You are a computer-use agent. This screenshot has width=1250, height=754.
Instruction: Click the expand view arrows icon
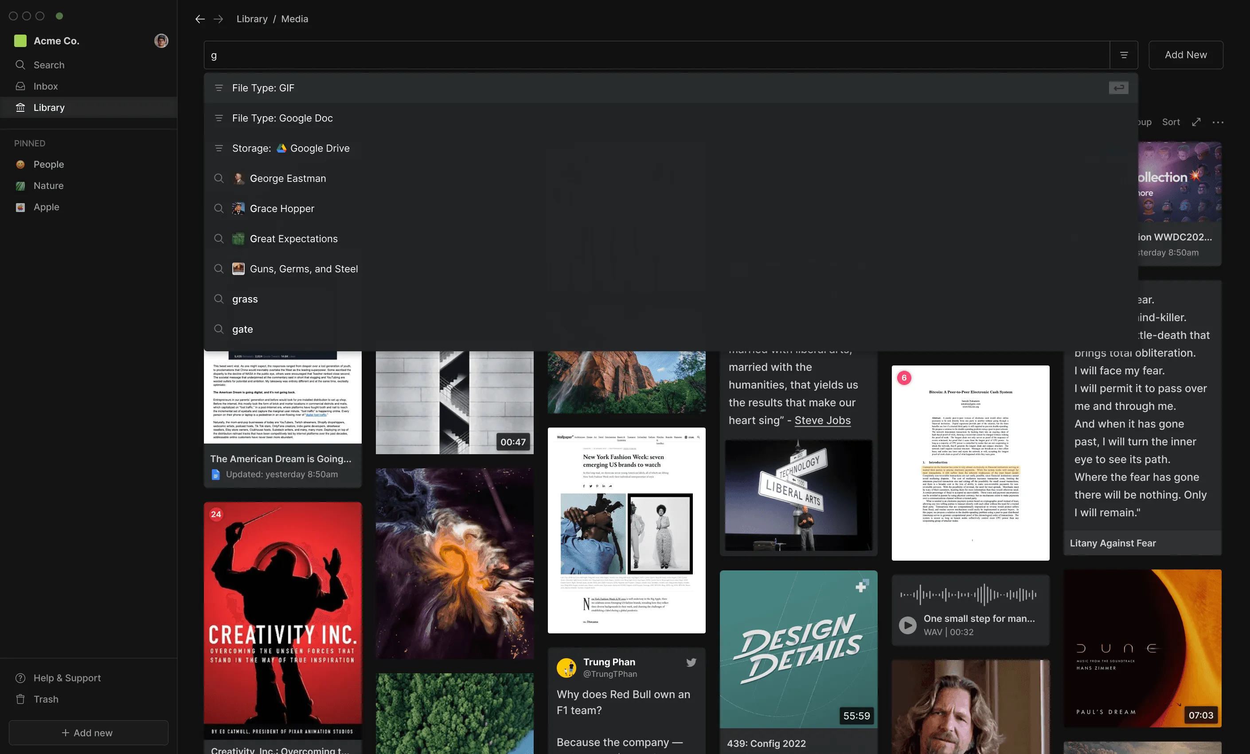click(x=1196, y=122)
